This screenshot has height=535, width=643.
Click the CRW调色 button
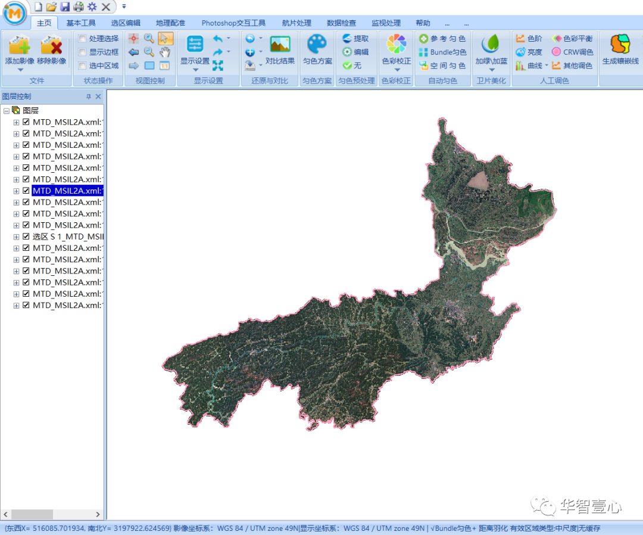click(x=573, y=52)
